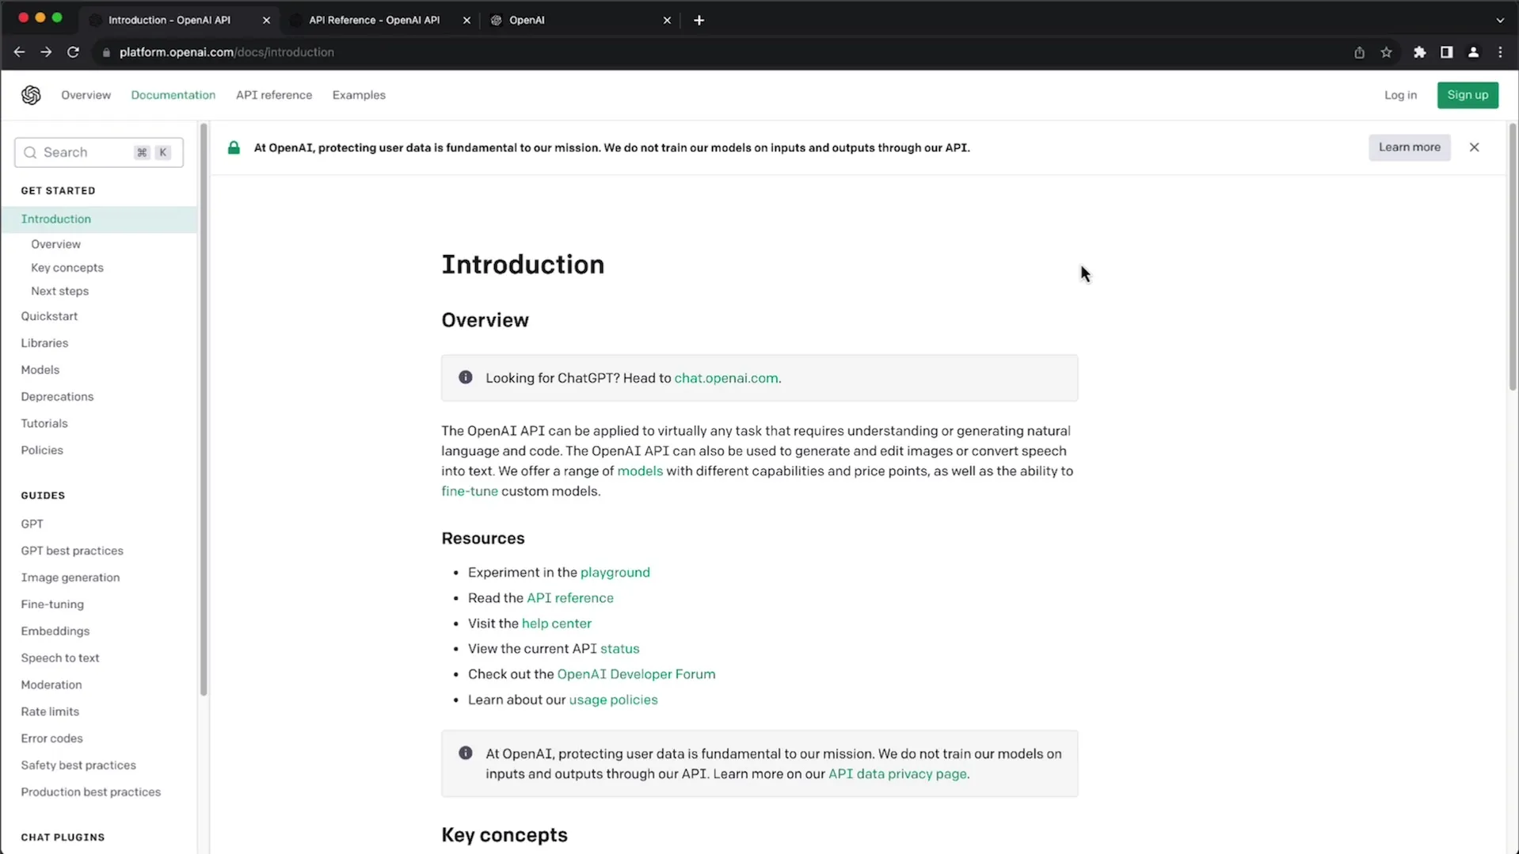Close the OpenAI tab

pyautogui.click(x=667, y=21)
